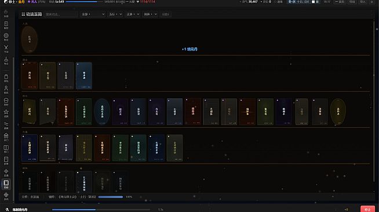Open the 五行 element filter dropdown
379x212 pixels.
[x=115, y=14]
